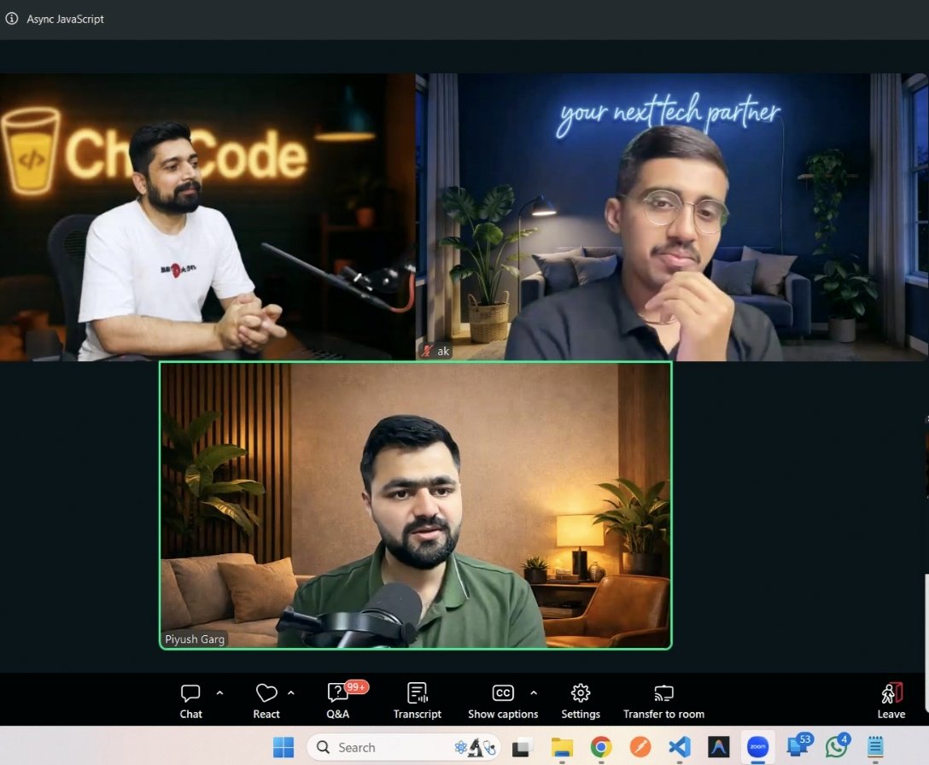Open the dark arc-logo app on taskbar

click(x=718, y=747)
